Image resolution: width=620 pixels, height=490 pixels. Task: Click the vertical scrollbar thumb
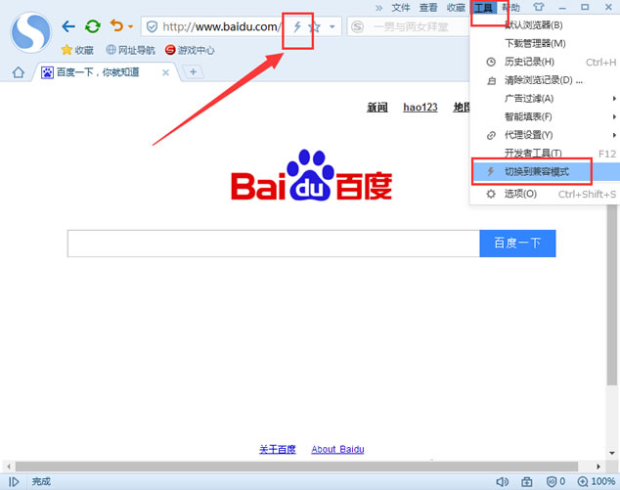[x=612, y=294]
